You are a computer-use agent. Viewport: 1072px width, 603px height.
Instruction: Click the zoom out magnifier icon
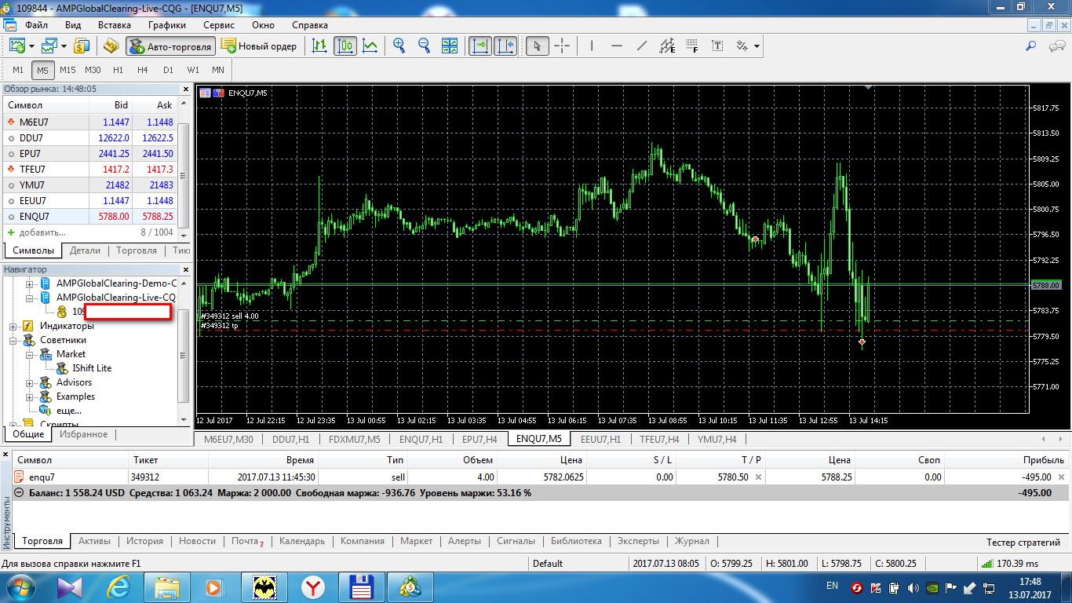click(425, 46)
